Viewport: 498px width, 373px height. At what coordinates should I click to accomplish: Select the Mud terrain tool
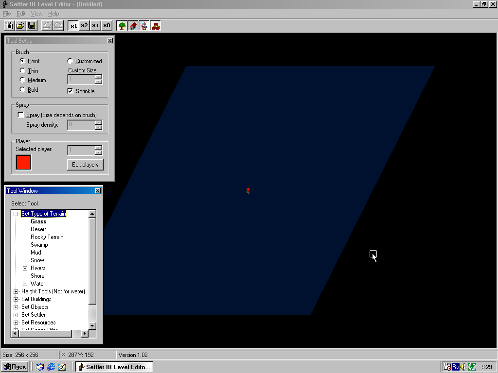[x=36, y=253]
